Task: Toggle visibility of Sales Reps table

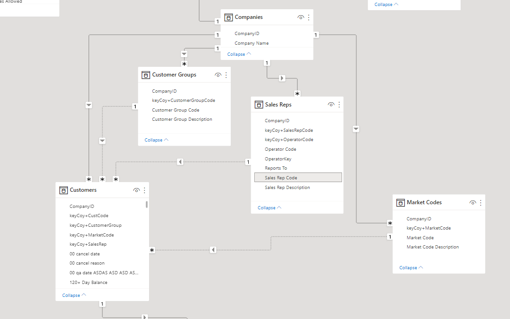Action: click(x=331, y=105)
